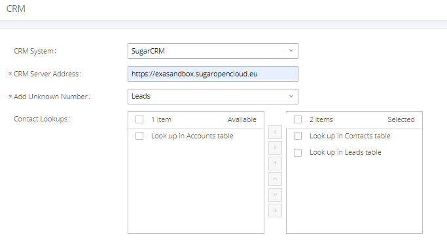The width and height of the screenshot is (447, 250).
Task: Check the select-all box for Selected list
Action: pos(298,119)
